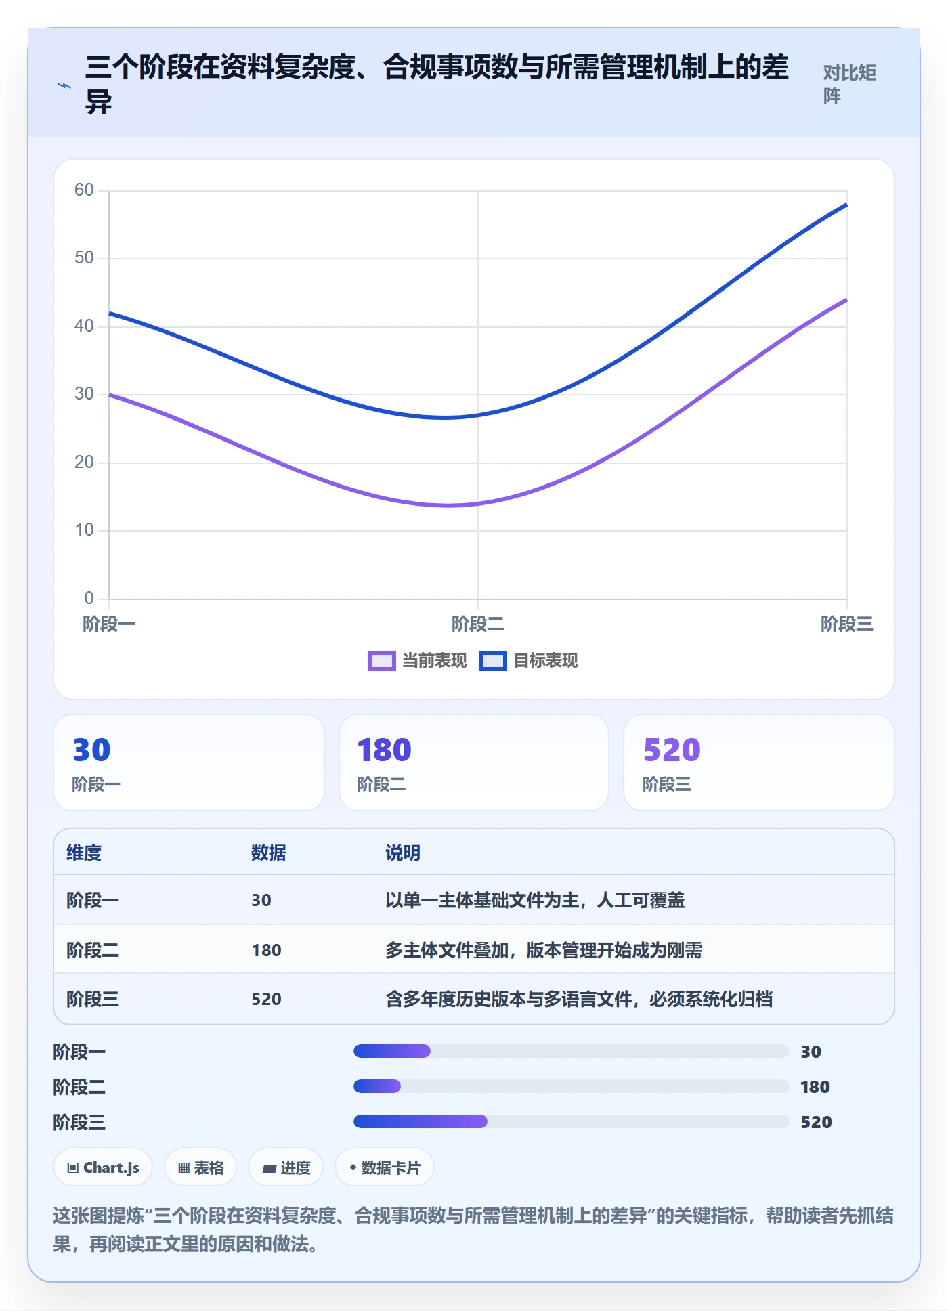Click the 30 value beside progress bar

pos(811,1052)
